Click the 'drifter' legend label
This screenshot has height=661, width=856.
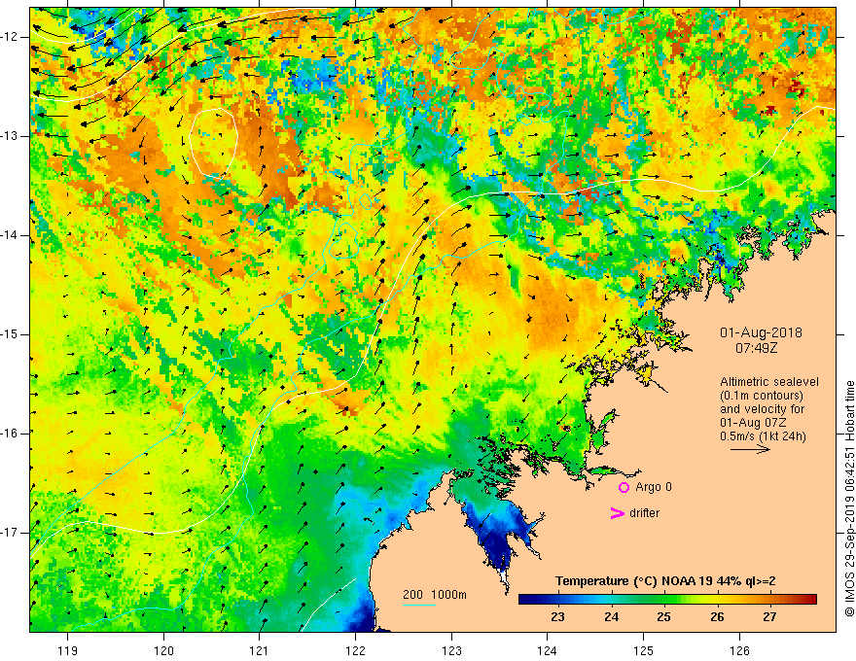coord(644,513)
